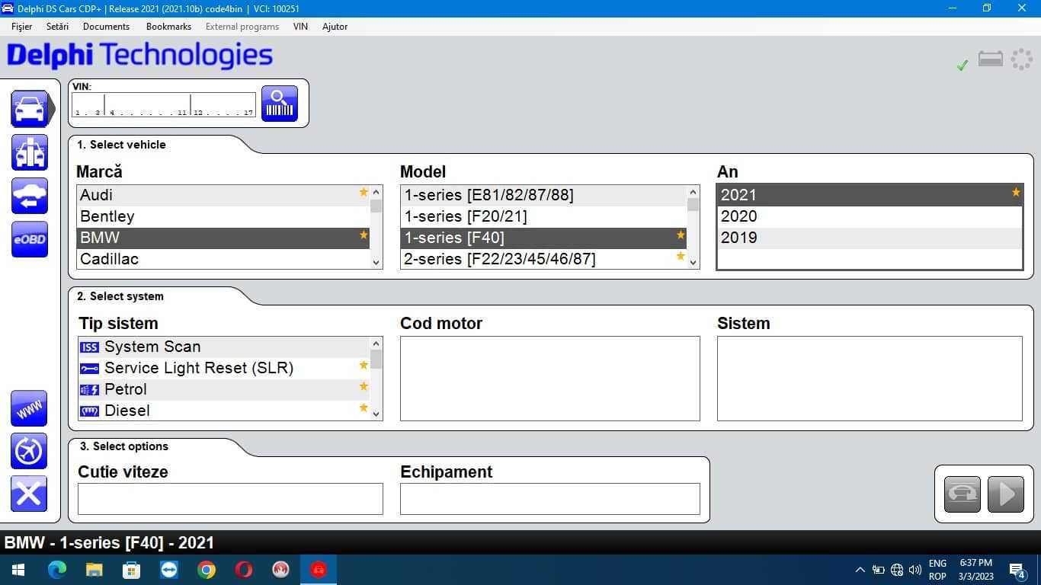Toggle the favorite star on Diesel
The image size is (1041, 585).
364,408
